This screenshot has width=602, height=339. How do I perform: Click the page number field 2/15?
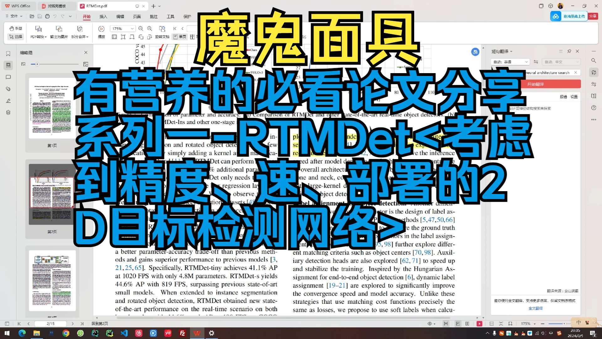pos(50,324)
